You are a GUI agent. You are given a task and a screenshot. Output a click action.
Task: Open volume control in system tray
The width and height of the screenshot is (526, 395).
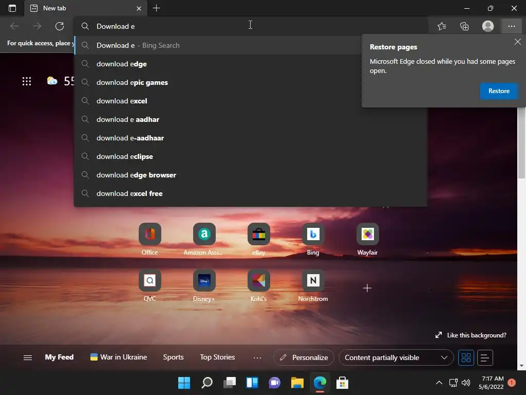(x=466, y=383)
